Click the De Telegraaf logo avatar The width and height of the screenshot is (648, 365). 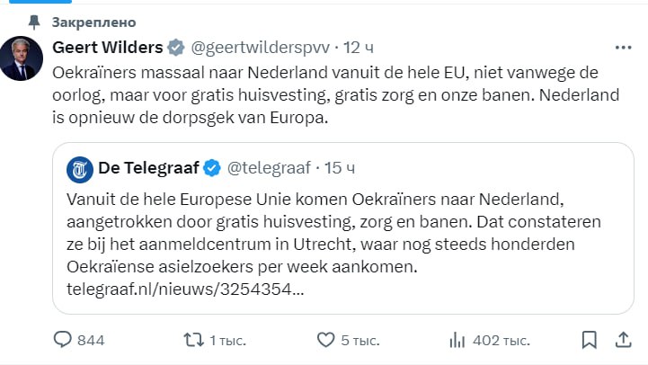point(80,167)
